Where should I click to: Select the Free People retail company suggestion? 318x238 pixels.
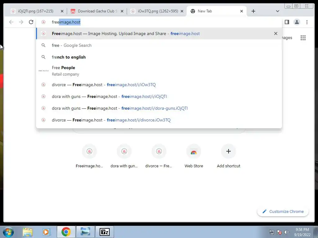[x=159, y=71]
